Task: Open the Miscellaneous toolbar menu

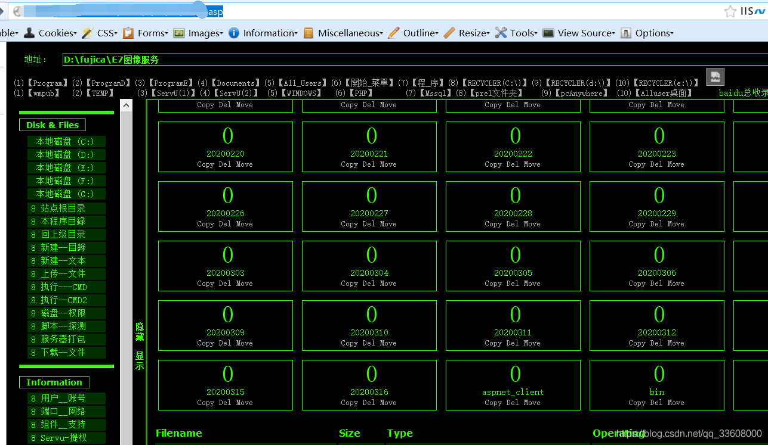Action: 343,33
